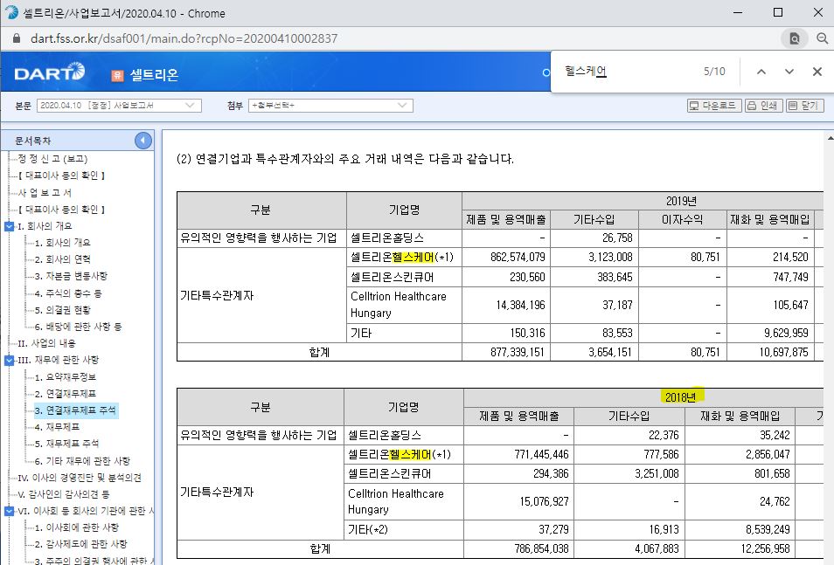The width and height of the screenshot is (834, 565).
Task: Open V. 감사인의 감사의견 등
Action: 64,494
